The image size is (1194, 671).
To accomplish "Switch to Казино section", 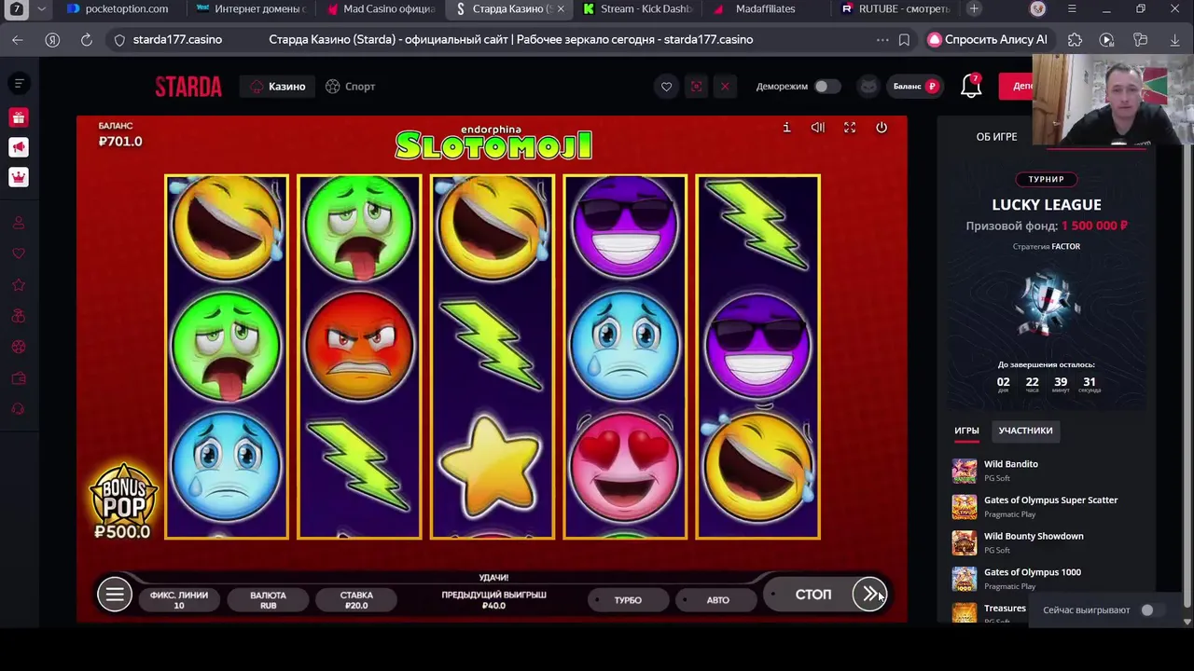I will coord(278,87).
